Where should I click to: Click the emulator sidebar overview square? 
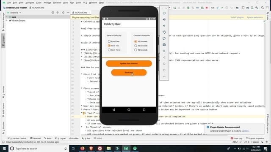click(164, 70)
